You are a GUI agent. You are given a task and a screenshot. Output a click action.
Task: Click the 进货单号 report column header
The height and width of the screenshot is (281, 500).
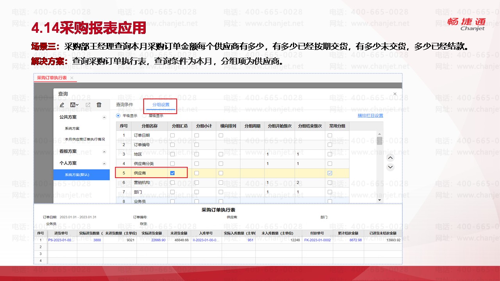pos(62,233)
